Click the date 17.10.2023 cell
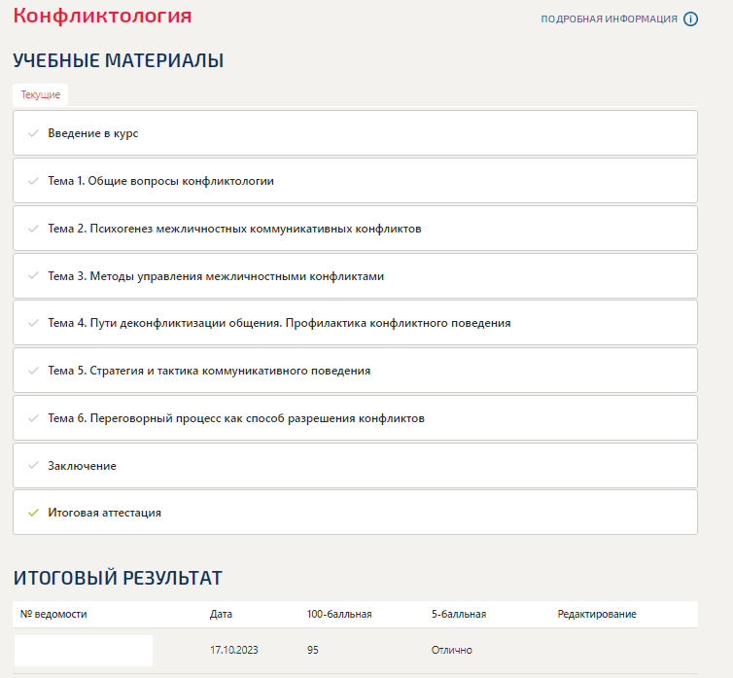The height and width of the screenshot is (678, 733). pyautogui.click(x=233, y=650)
